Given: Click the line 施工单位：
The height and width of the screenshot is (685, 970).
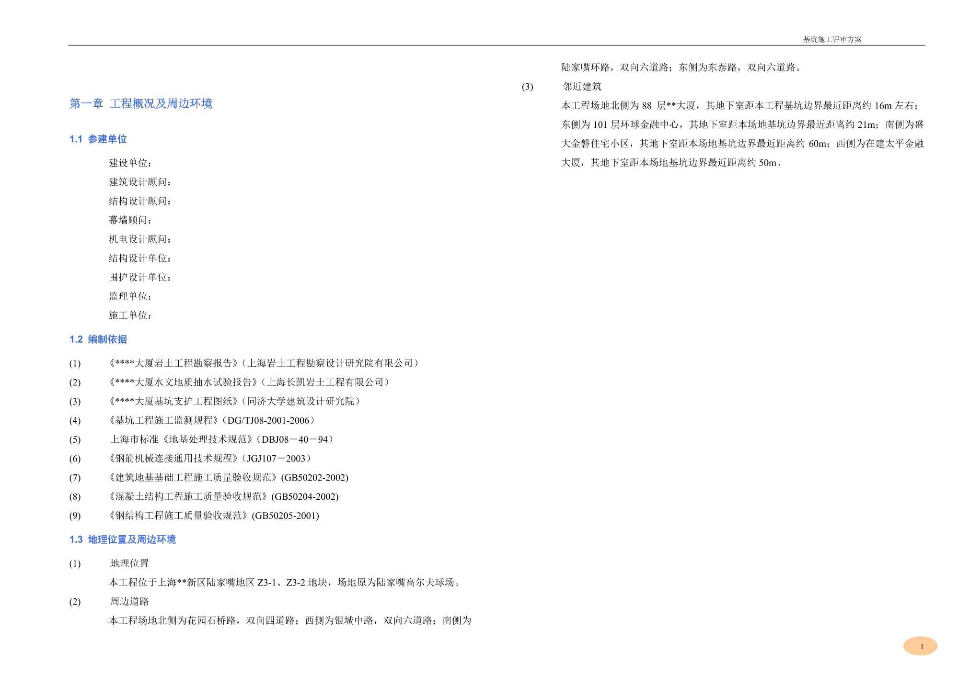Looking at the screenshot, I should (131, 315).
